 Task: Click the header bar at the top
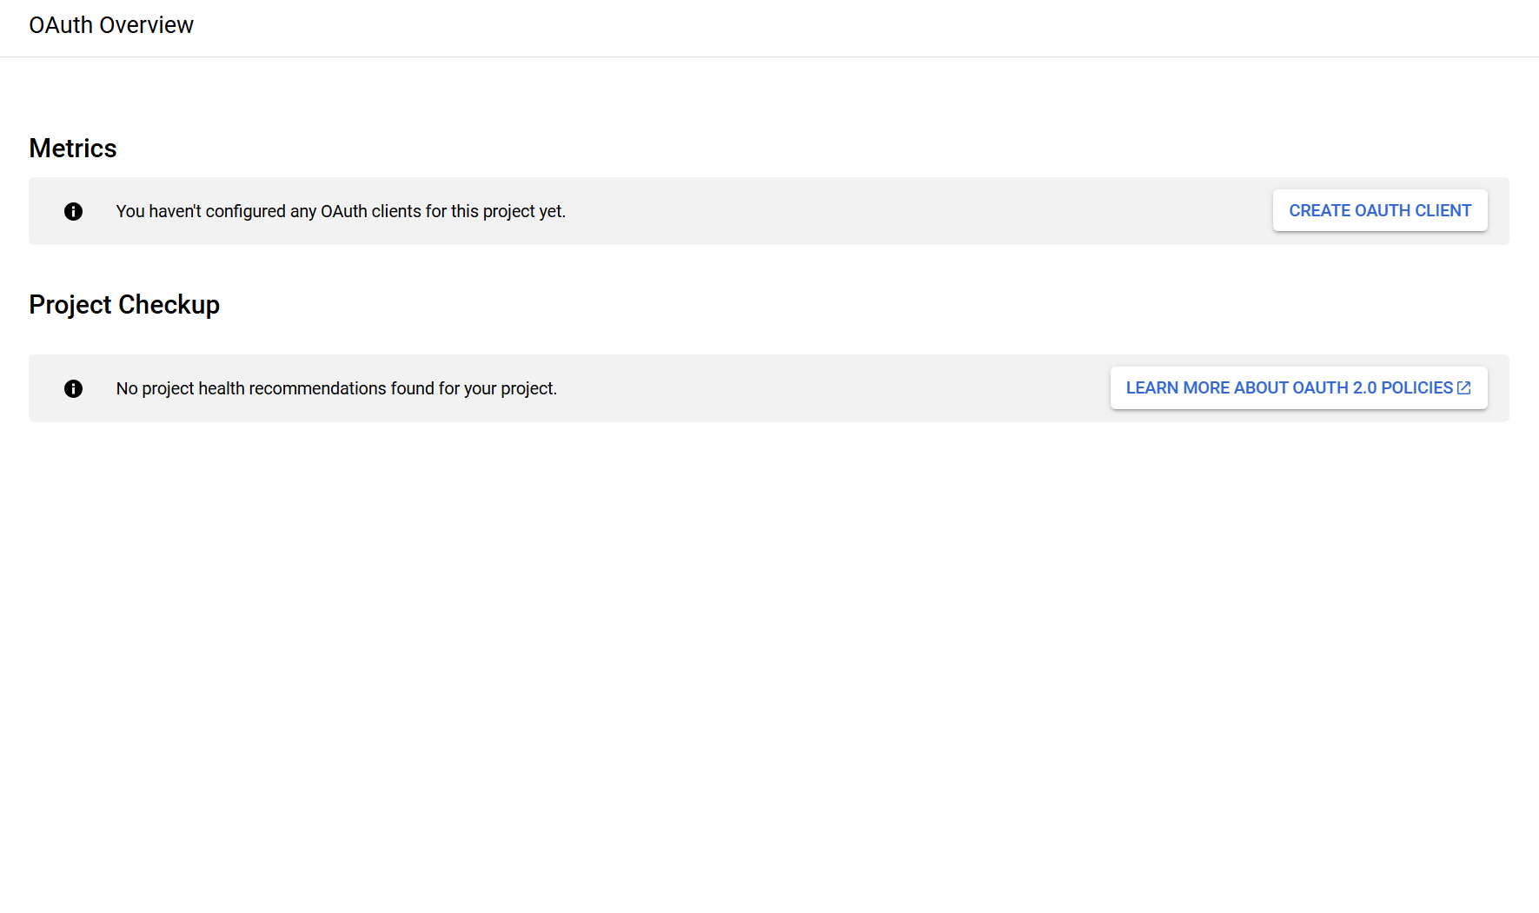pos(769,25)
